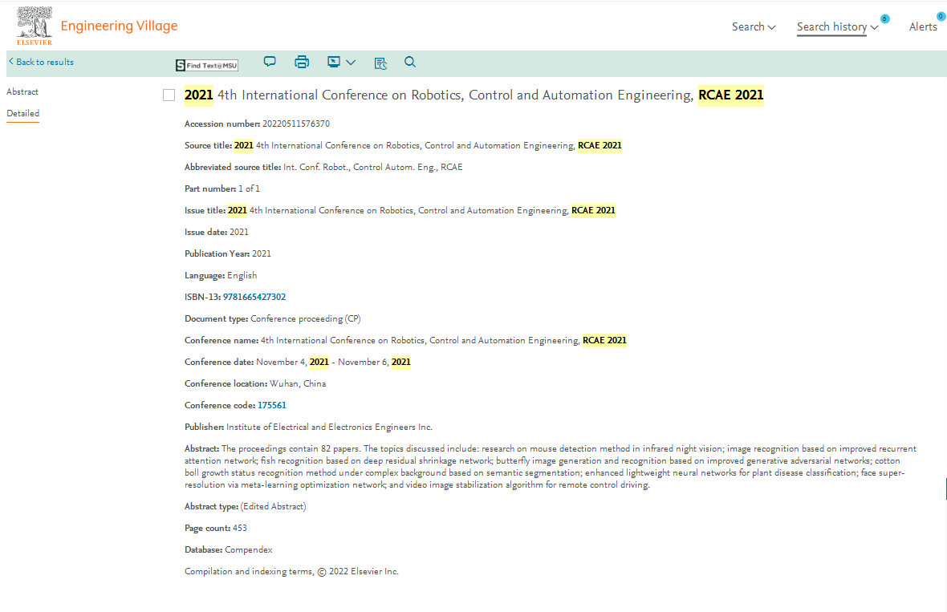The width and height of the screenshot is (947, 612).
Task: Switch to the Abstract view tab
Action: coord(22,91)
